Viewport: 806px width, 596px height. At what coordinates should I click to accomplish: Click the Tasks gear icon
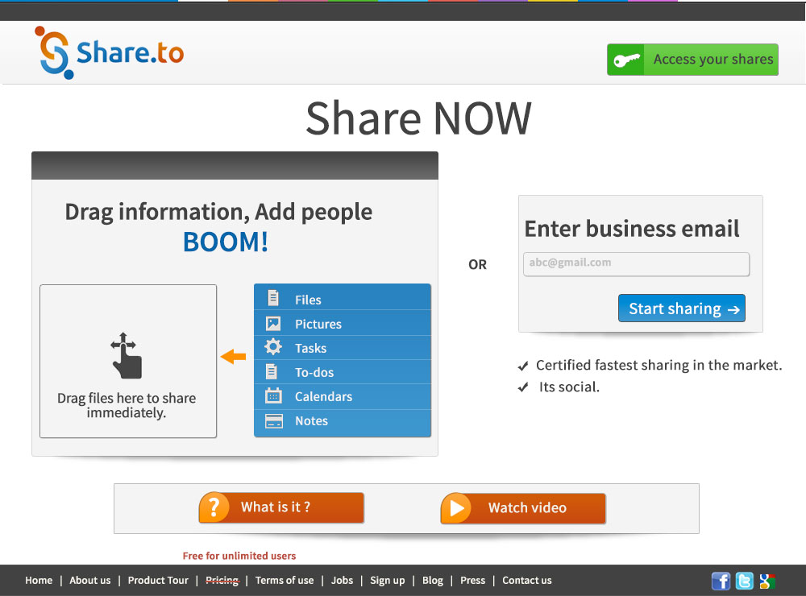pos(273,347)
